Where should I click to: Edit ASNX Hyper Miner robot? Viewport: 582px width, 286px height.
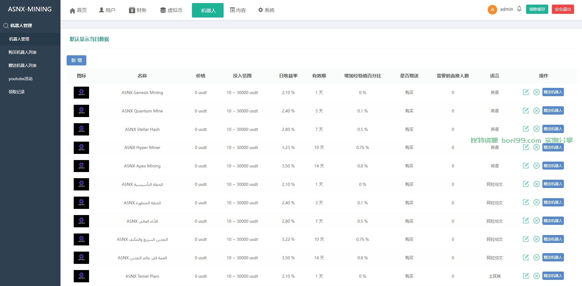[526, 147]
